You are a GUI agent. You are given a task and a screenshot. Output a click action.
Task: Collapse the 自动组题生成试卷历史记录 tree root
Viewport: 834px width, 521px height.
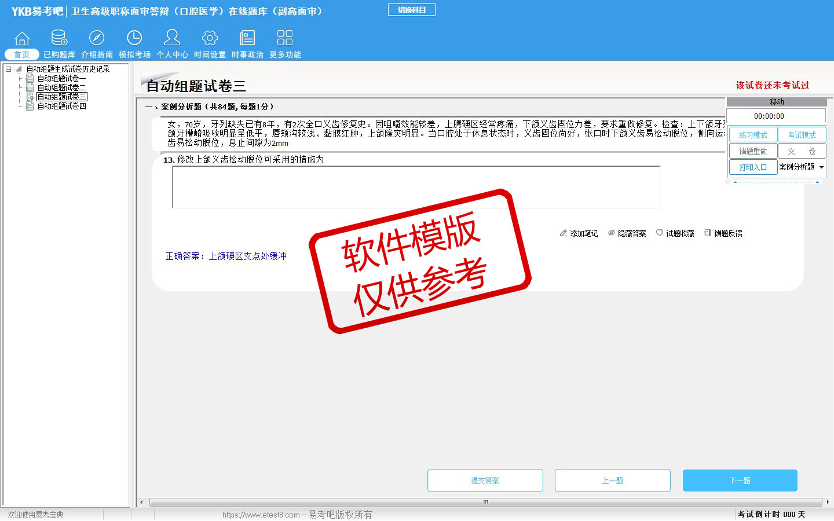click(9, 69)
